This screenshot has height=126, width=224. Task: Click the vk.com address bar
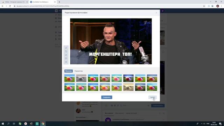point(107,6)
